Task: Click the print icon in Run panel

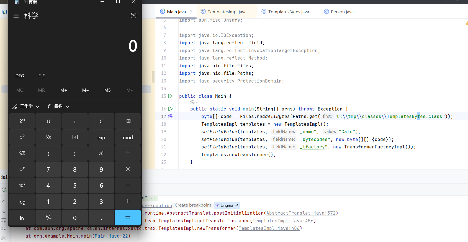Action: tap(4, 238)
